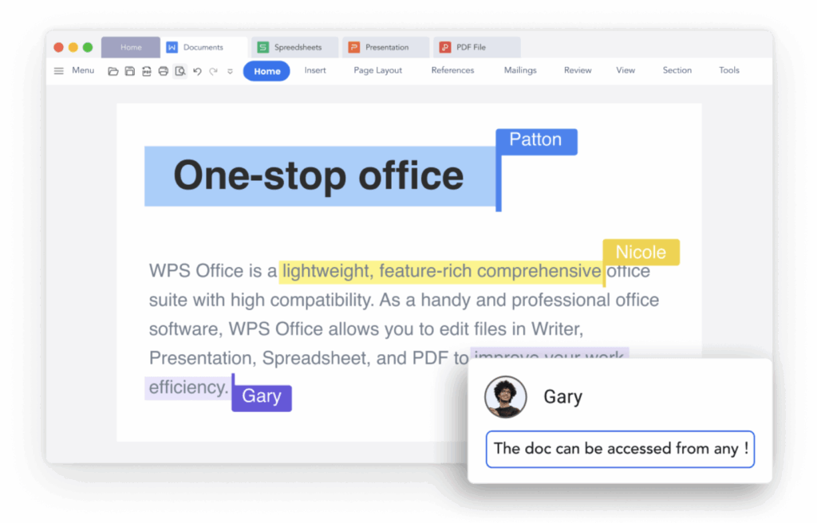Viewport: 817px width, 523px height.
Task: Select the Insert ribbon tab
Action: (x=315, y=70)
